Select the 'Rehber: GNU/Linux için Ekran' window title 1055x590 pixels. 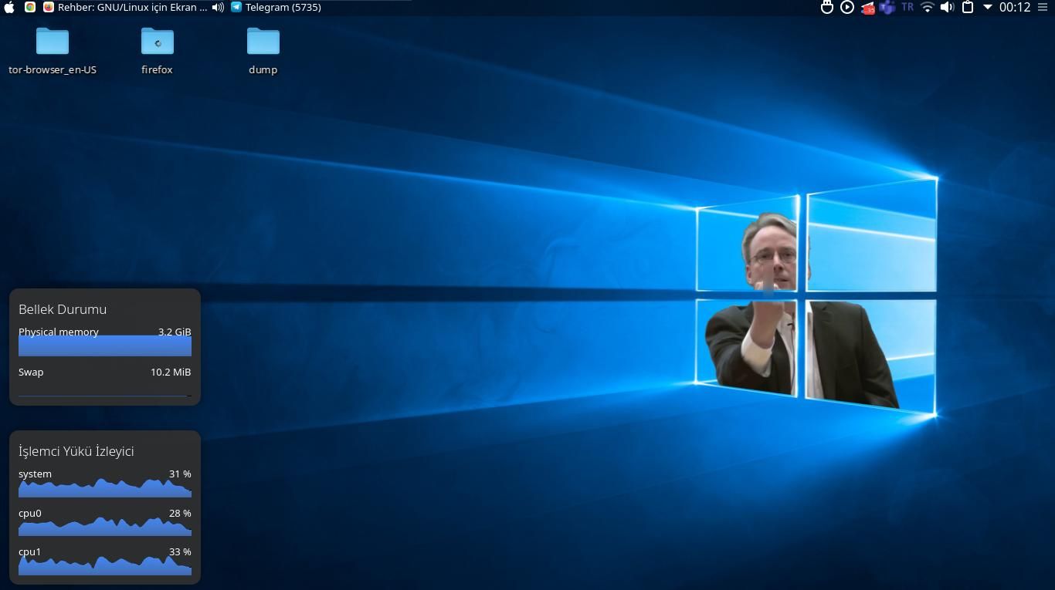pyautogui.click(x=132, y=7)
